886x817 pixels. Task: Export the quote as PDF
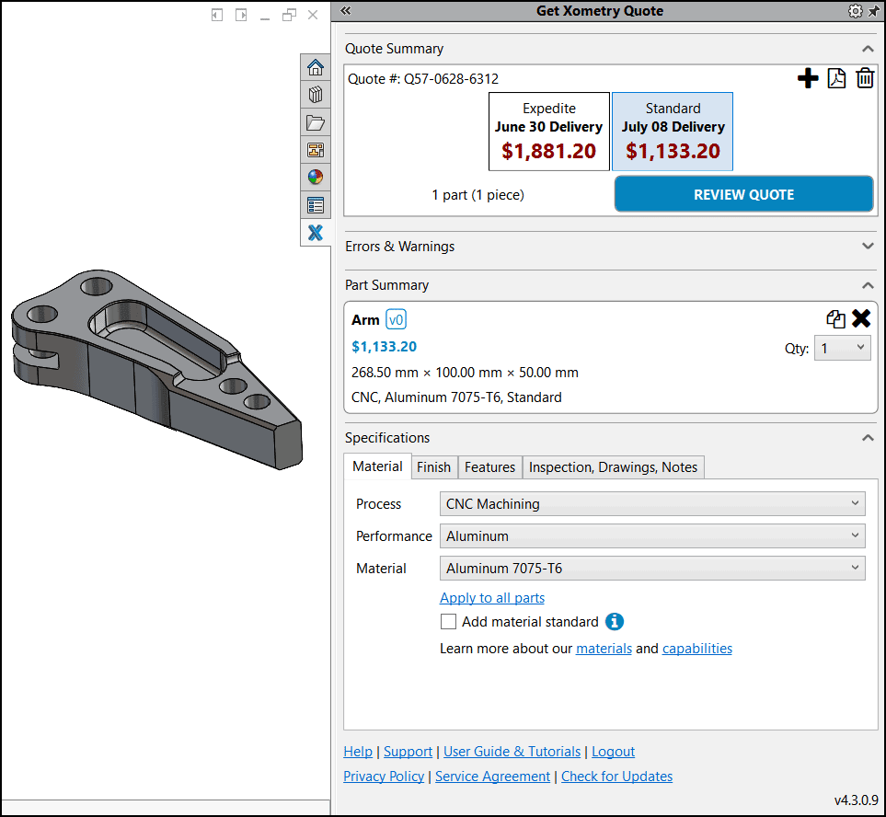pyautogui.click(x=836, y=78)
